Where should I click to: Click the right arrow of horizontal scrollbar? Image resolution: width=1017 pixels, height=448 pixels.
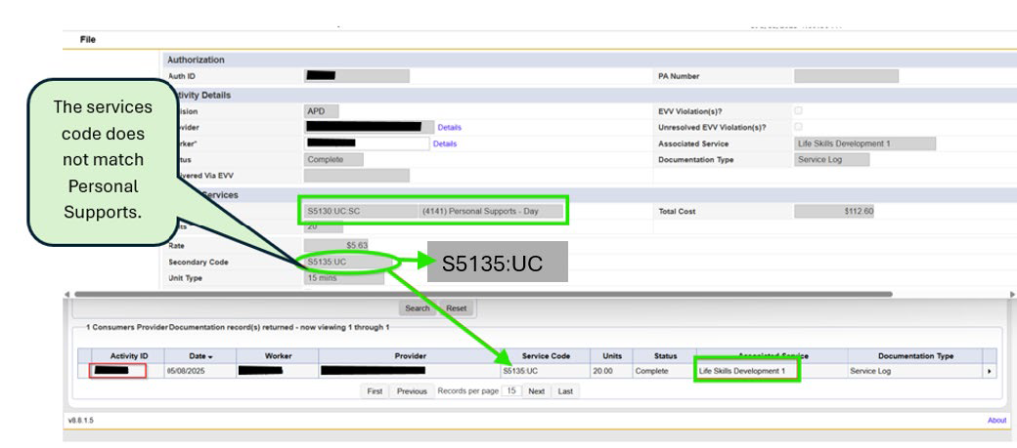(x=1012, y=294)
